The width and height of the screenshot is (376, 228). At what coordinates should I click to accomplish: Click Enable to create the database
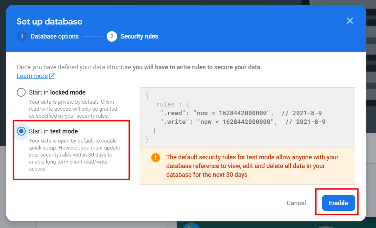[x=338, y=203]
